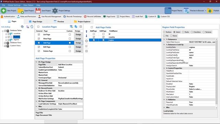220x124 pixels.
Task: Open the Project Menu editor
Action: [123, 17]
